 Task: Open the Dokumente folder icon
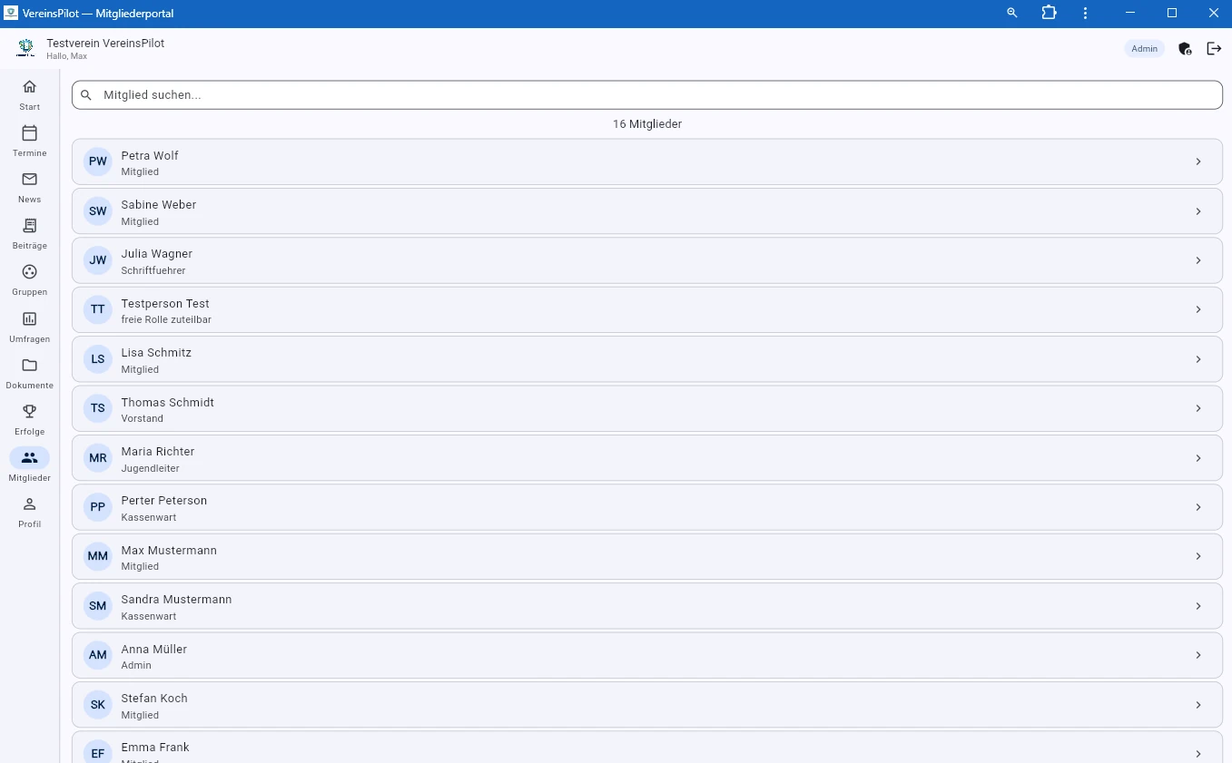pyautogui.click(x=29, y=366)
